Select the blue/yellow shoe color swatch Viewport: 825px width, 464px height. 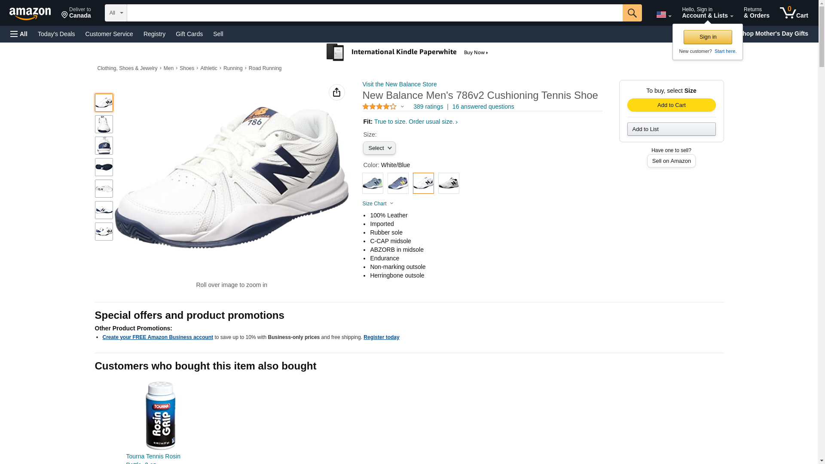pyautogui.click(x=398, y=183)
